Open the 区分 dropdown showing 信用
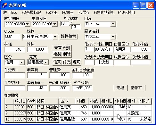This screenshot has width=156, height=125. 22,63
